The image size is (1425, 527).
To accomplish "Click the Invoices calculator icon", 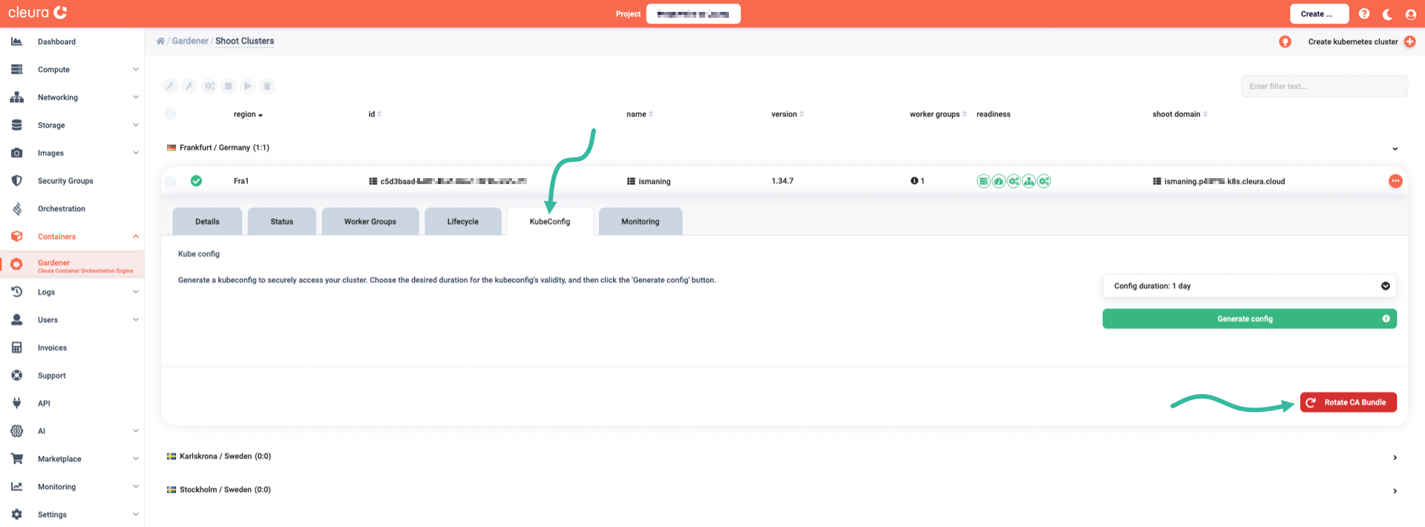I will [16, 347].
